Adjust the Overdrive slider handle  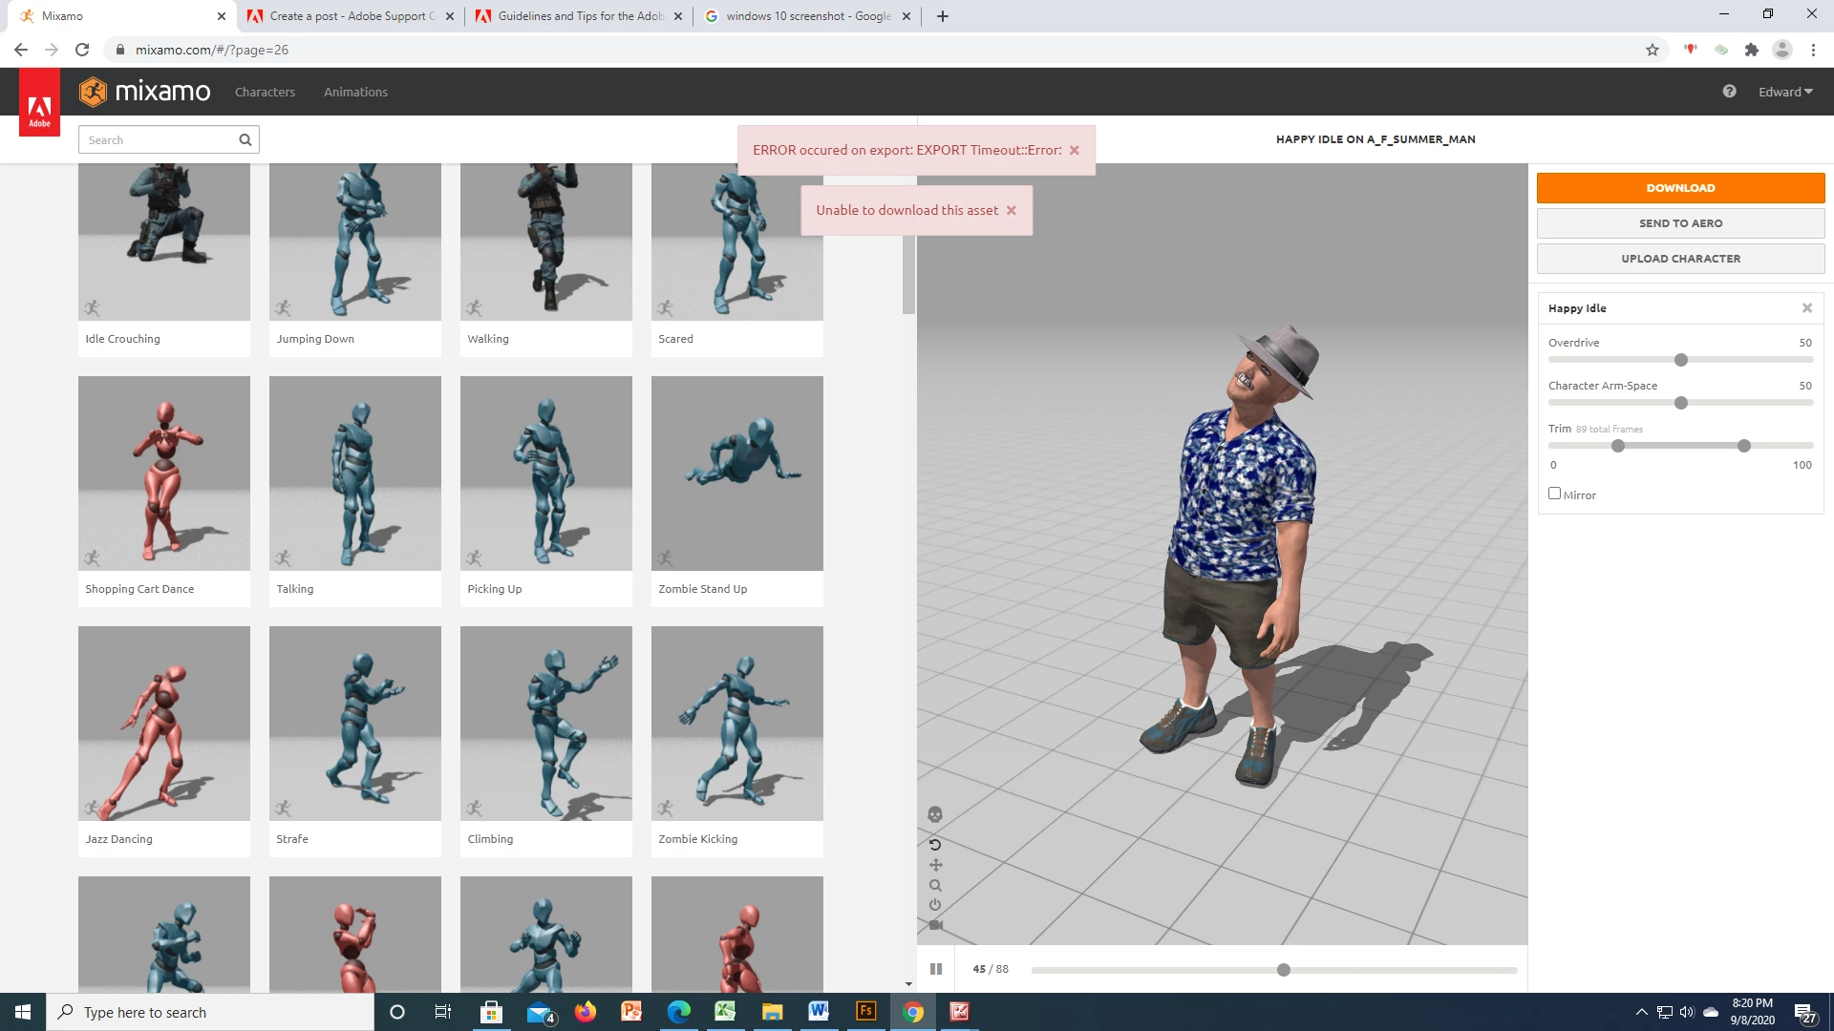tap(1681, 360)
